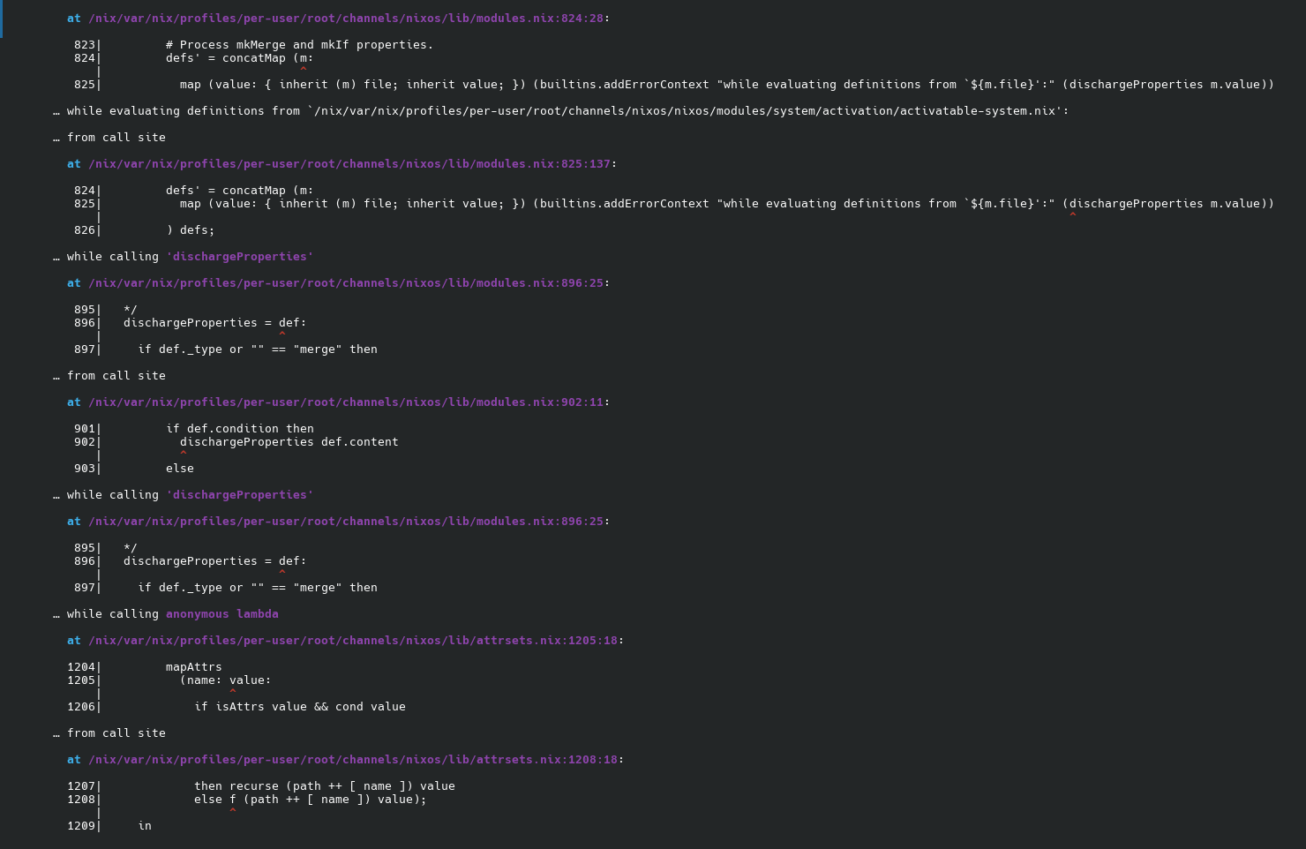Click the purple 'anonymous lambda' text
Screen dimensions: 1306x849
[x=222, y=613]
